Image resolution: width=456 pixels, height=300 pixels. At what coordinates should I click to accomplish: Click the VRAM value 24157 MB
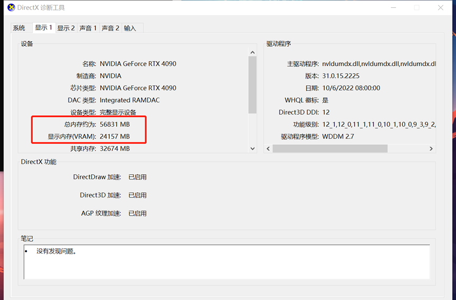pyautogui.click(x=114, y=136)
